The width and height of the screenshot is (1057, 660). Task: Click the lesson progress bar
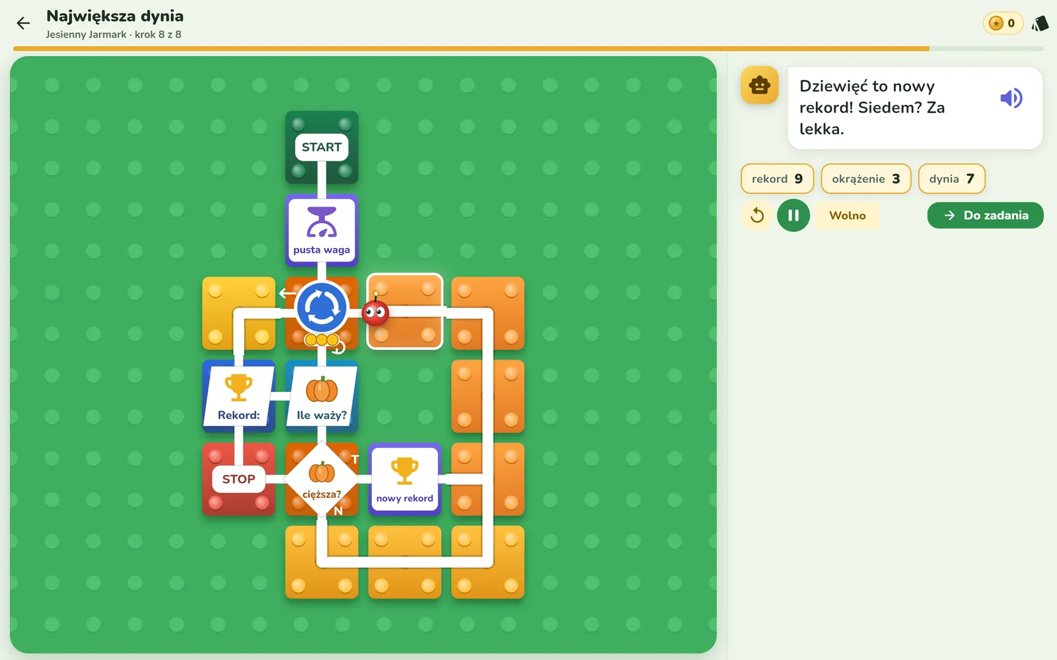click(528, 49)
